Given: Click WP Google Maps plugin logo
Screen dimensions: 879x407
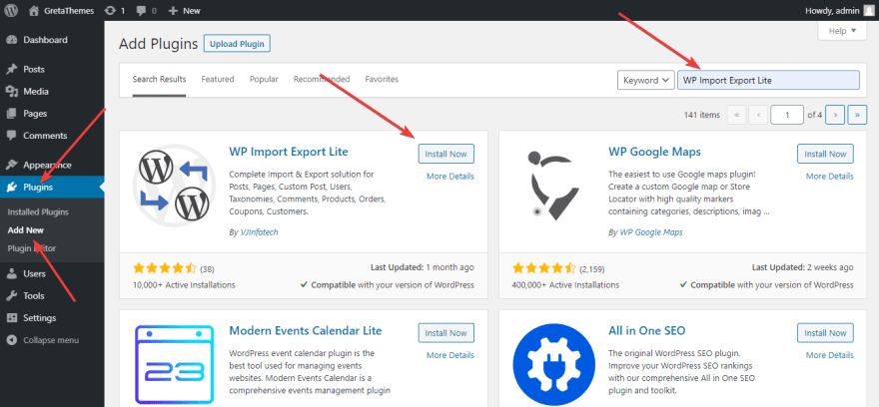Looking at the screenshot, I should point(553,184).
